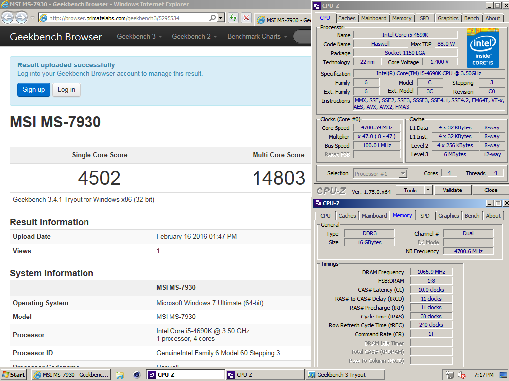Screen dimensions: 509x381
Task: Click the Core Speed 4700.59 MHz field
Action: click(377, 127)
